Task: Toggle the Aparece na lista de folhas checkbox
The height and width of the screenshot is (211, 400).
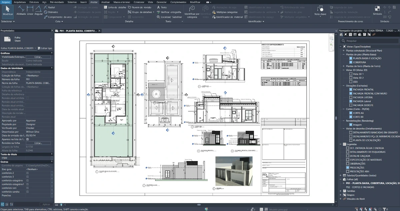Action: pos(28,139)
